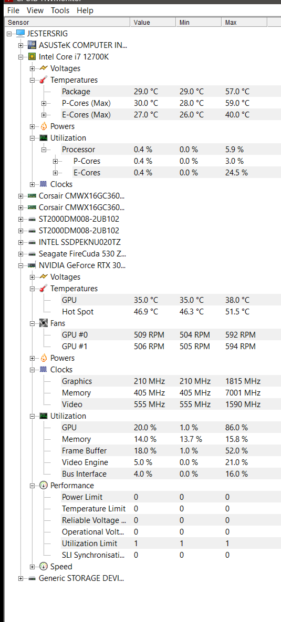The height and width of the screenshot is (622, 281).
Task: Click the GPU Temperatures thermometer icon
Action: 44,289
